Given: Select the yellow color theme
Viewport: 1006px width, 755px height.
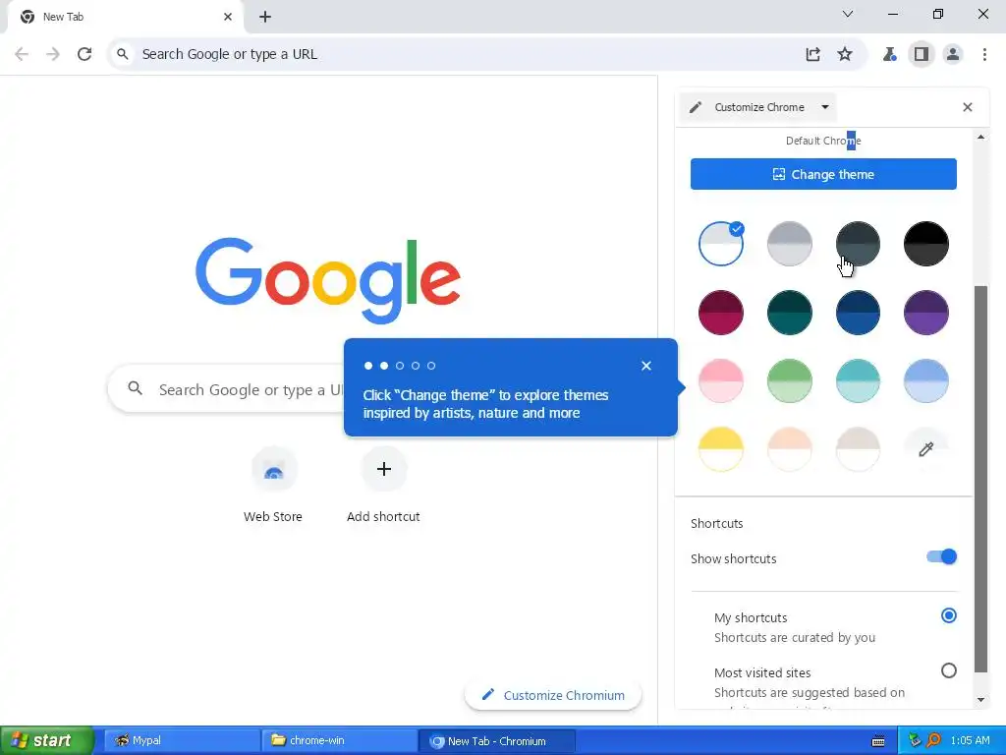Looking at the screenshot, I should click(721, 448).
